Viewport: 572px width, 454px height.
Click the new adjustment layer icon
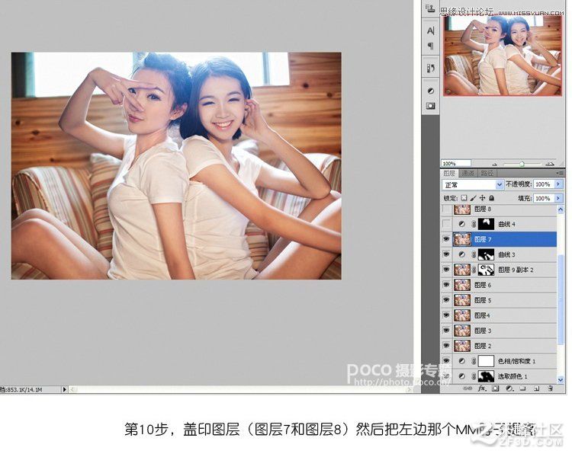tap(509, 388)
